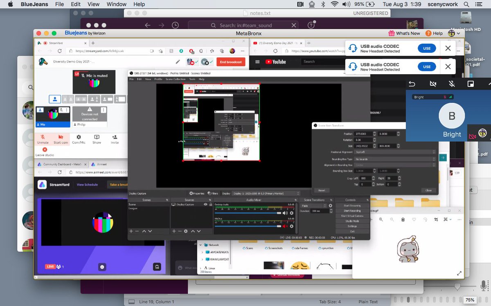Click the YouTube hamburger menu icon
Image resolution: width=491 pixels, height=306 pixels.
point(257,62)
